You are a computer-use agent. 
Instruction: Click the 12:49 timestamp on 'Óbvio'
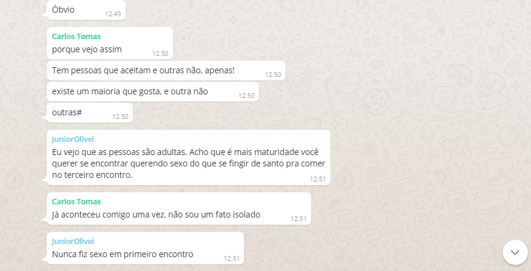pos(113,14)
